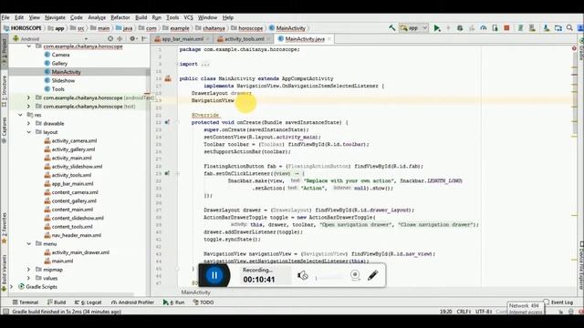This screenshot has width=584, height=328.
Task: Expand Gradle Scripts node
Action: (x=12, y=287)
